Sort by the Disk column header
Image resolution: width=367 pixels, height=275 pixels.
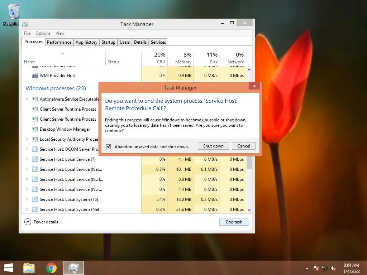207,58
